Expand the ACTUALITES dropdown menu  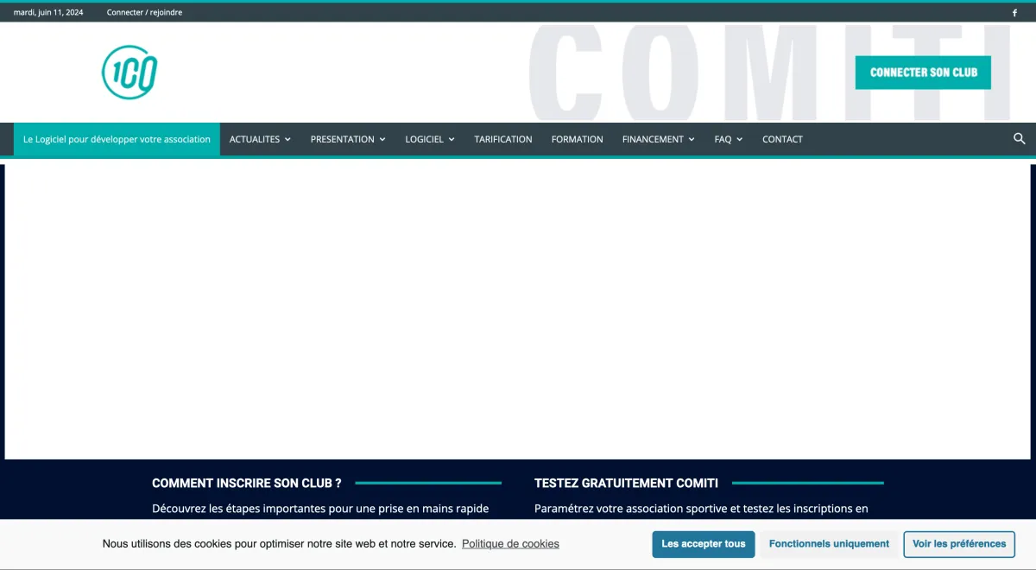[x=260, y=139]
